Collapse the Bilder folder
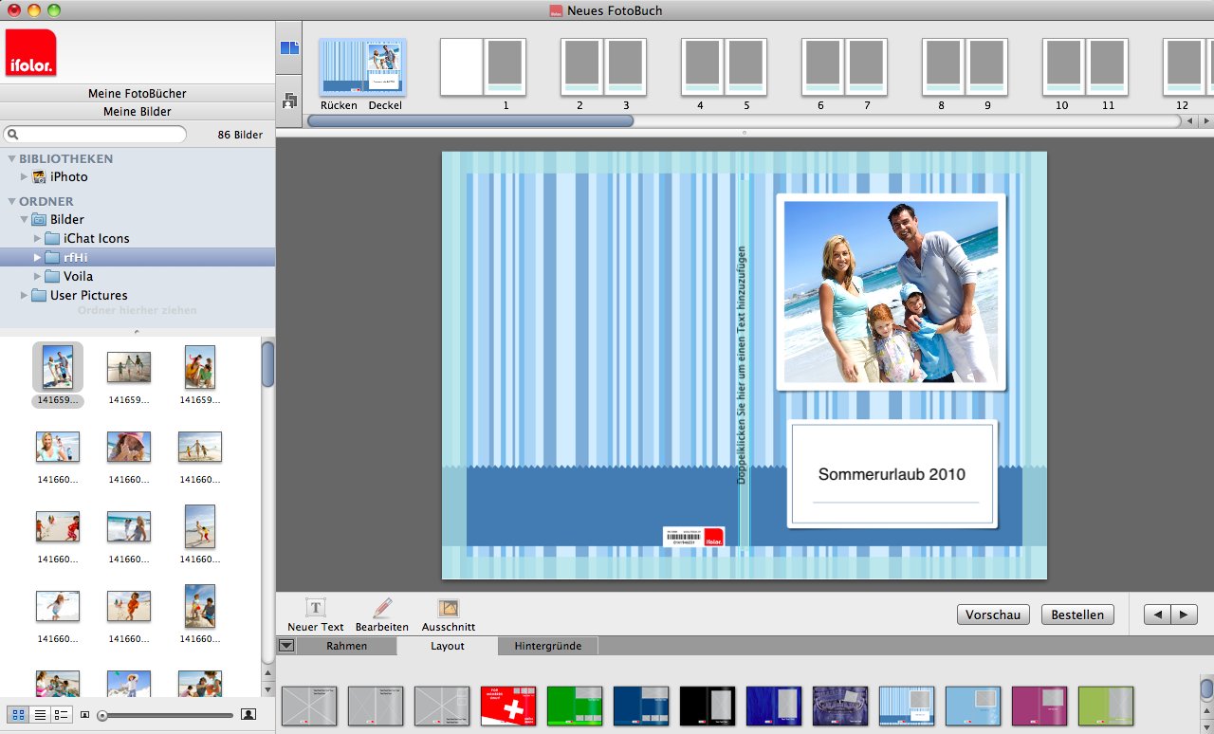Screen dimensions: 1214x734 point(25,219)
